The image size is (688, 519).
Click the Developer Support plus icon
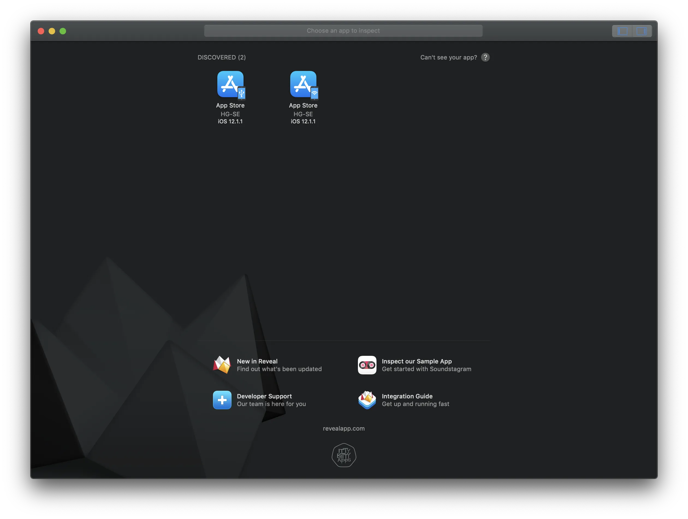tap(222, 400)
